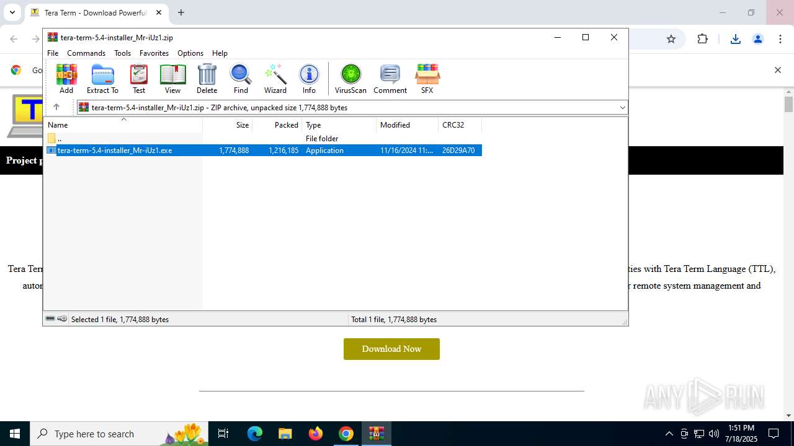Sort by the Modified column header
Image resolution: width=794 pixels, height=446 pixels.
407,125
